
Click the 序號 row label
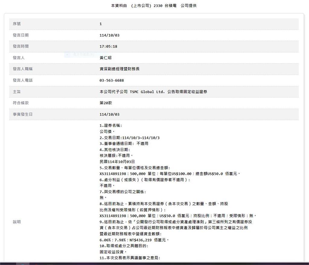[x=17, y=24]
